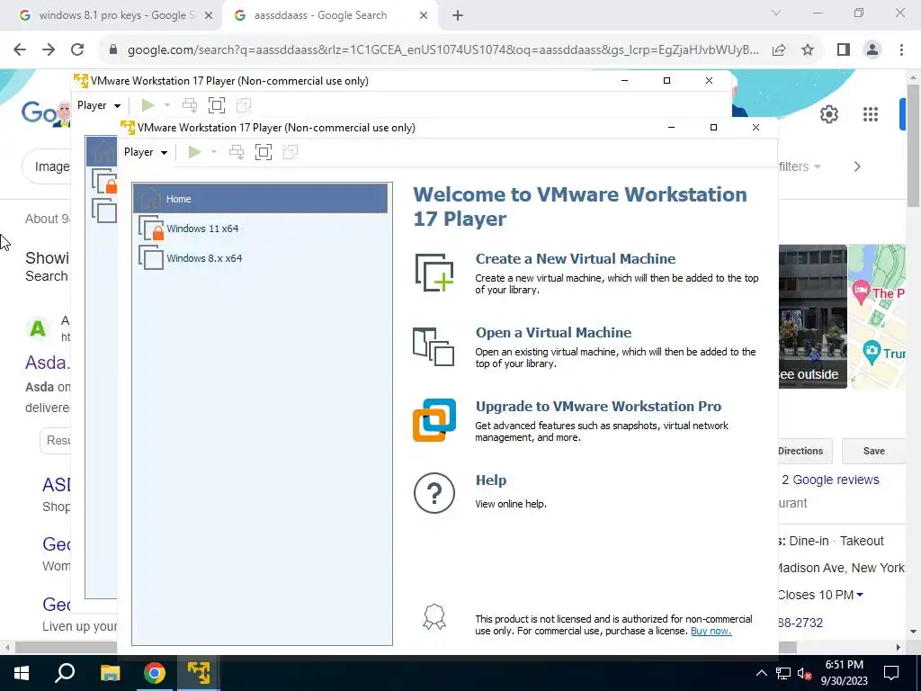Open notification center icon on taskbar
Viewport: 921px width, 691px height.
891,673
